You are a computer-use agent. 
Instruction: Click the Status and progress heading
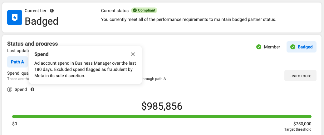coord(32,44)
